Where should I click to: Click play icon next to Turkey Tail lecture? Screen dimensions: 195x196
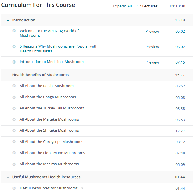point(14,108)
